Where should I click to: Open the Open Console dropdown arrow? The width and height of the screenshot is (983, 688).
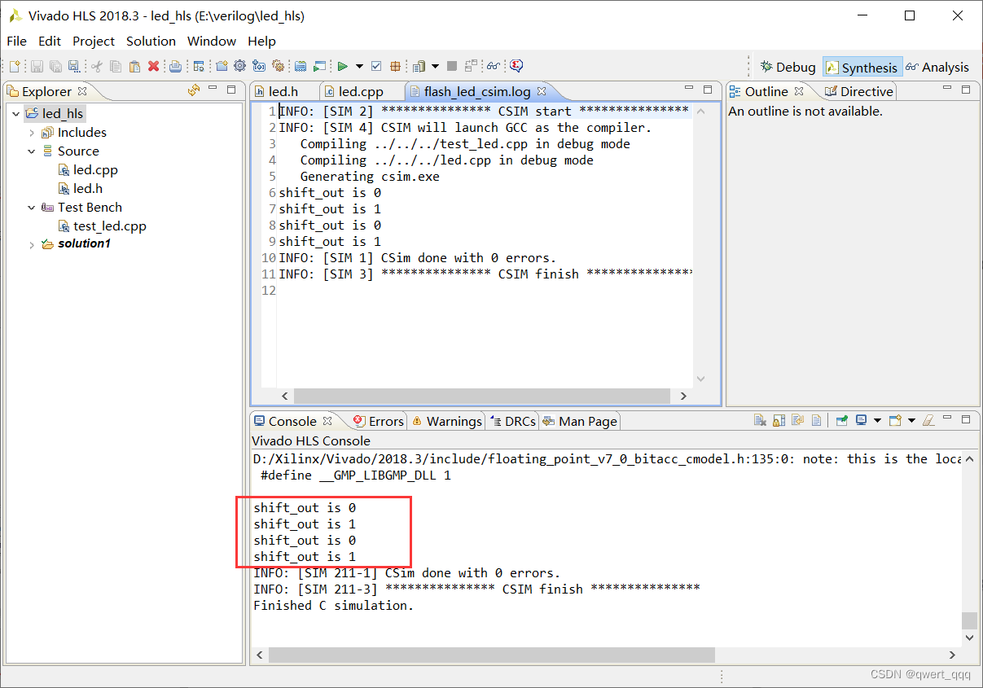[911, 420]
